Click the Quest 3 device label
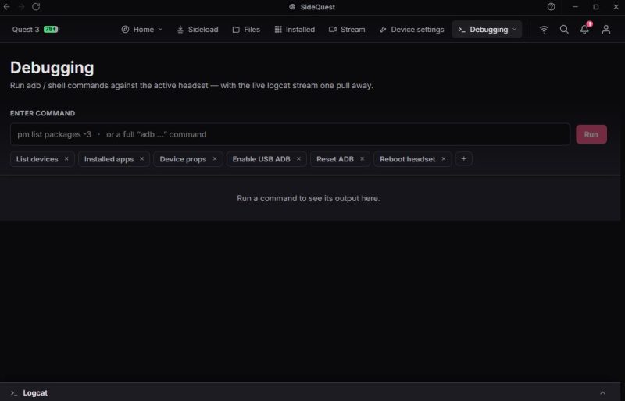The width and height of the screenshot is (625, 401). 26,30
